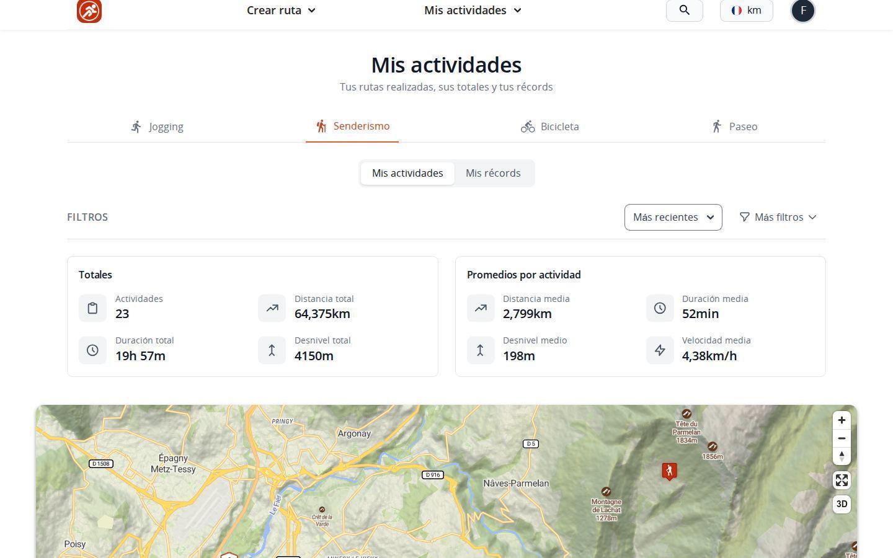Click the red hiker activity marker
The image size is (893, 558).
pyautogui.click(x=669, y=472)
